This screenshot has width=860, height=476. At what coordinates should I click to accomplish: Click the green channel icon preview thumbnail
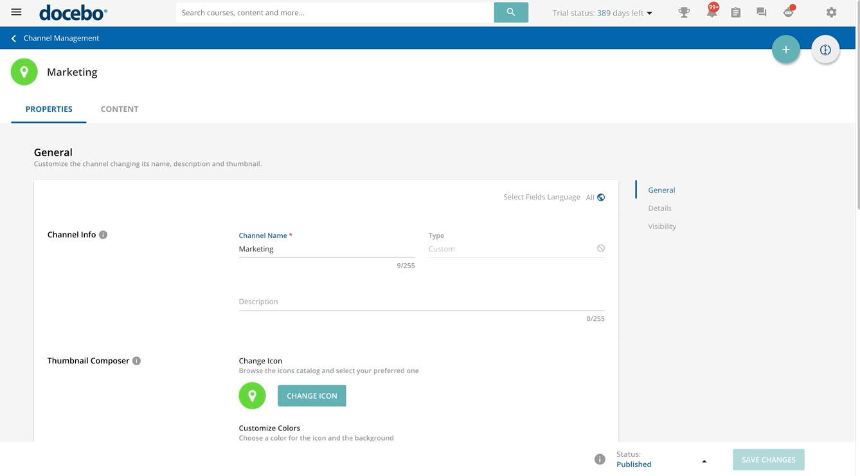click(252, 396)
